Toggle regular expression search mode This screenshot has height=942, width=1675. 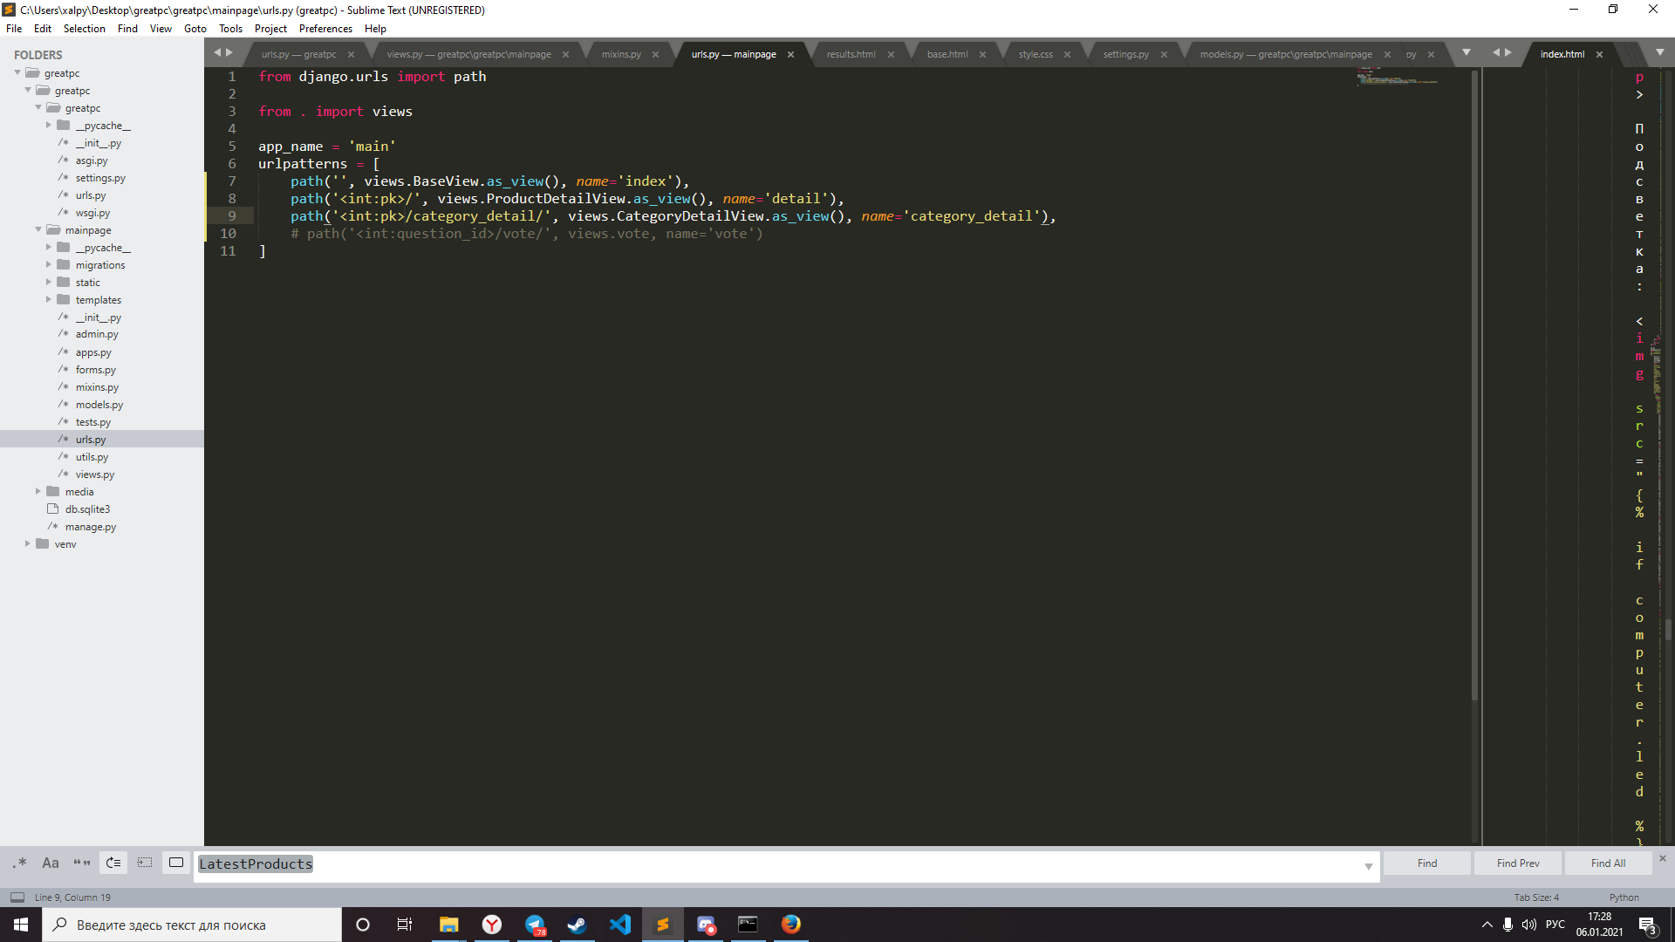coord(19,863)
